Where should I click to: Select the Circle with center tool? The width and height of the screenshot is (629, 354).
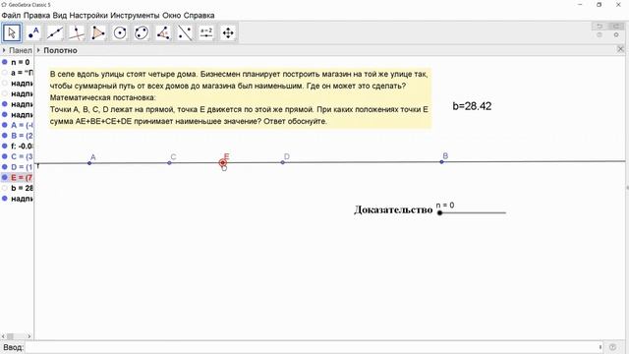(120, 32)
